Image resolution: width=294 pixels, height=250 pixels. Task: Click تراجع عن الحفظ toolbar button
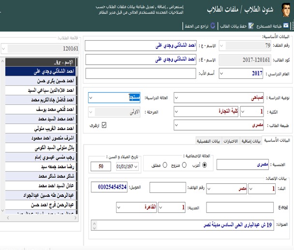200,26
